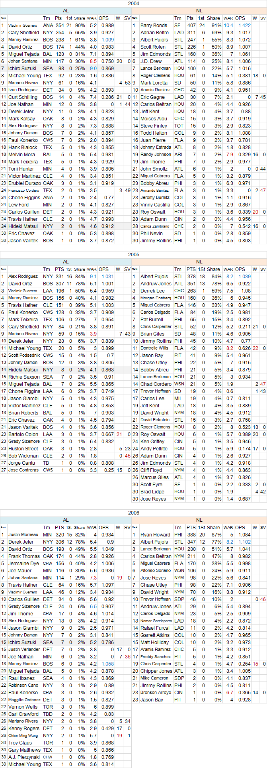Screen dimensions: 267x768
Task: Select the Kenny Rogers cell
Action: 25,729
